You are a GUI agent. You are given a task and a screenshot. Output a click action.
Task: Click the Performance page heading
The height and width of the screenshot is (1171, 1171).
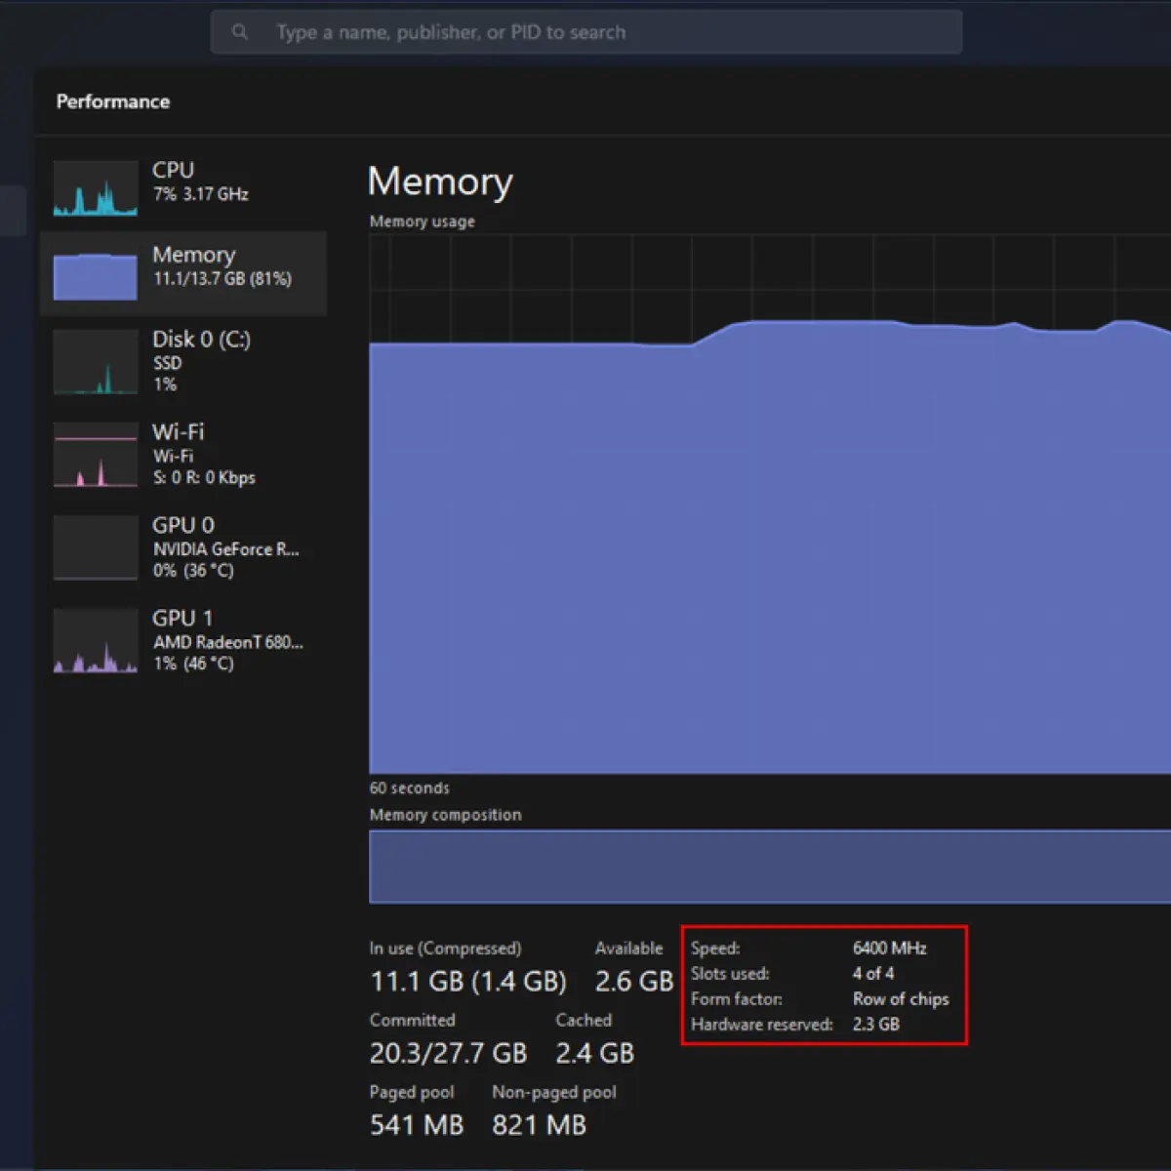pyautogui.click(x=113, y=101)
